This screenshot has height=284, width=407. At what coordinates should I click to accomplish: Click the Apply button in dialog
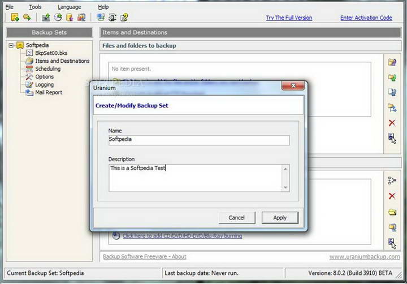click(x=280, y=218)
